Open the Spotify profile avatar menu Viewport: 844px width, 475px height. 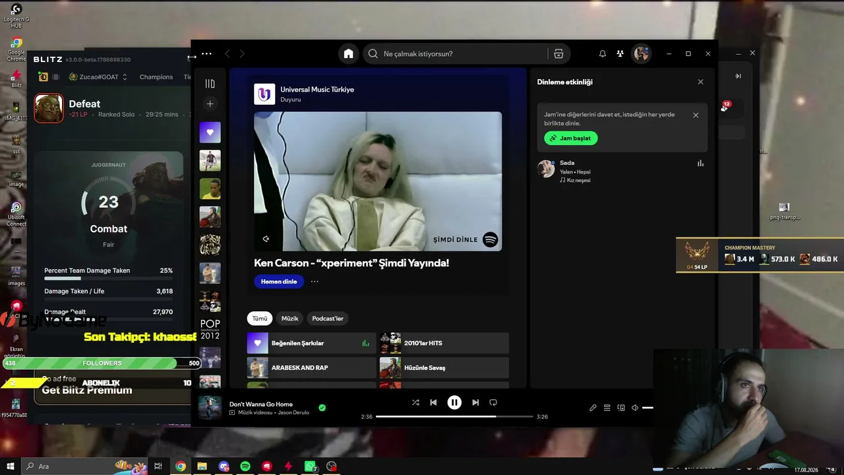[641, 54]
